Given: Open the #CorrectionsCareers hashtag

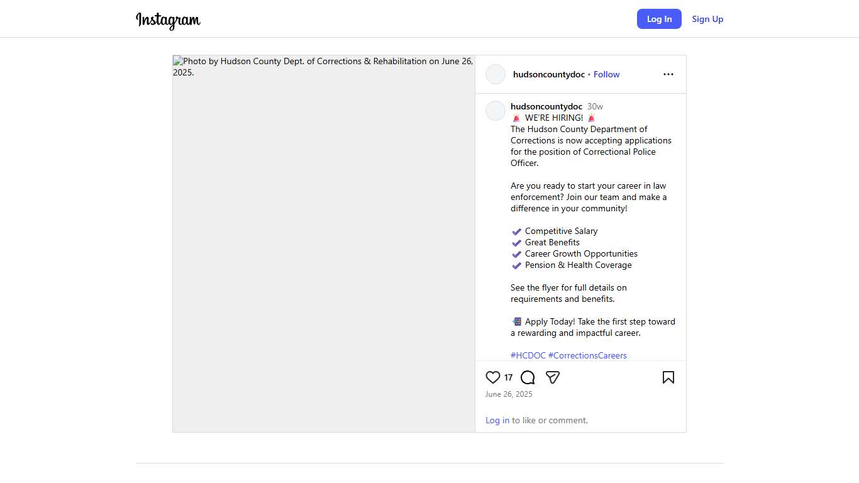Looking at the screenshot, I should pos(587,355).
